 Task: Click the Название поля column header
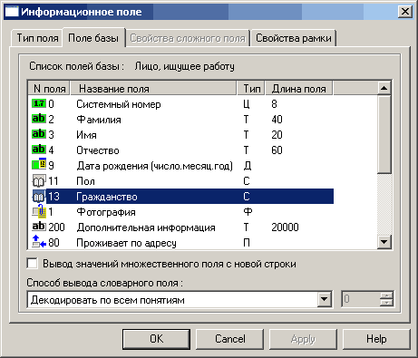tap(153, 89)
